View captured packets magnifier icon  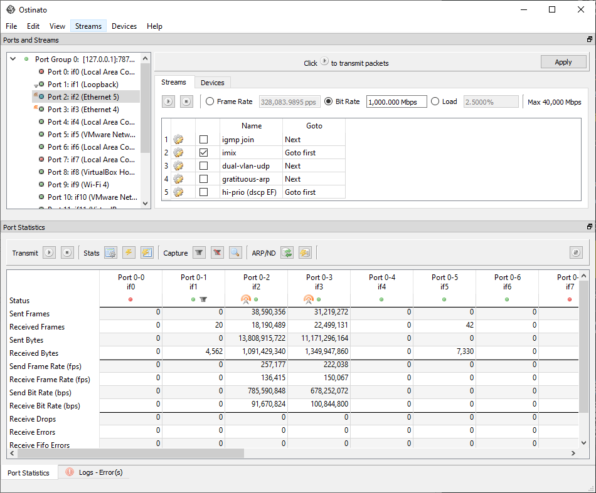pos(236,252)
